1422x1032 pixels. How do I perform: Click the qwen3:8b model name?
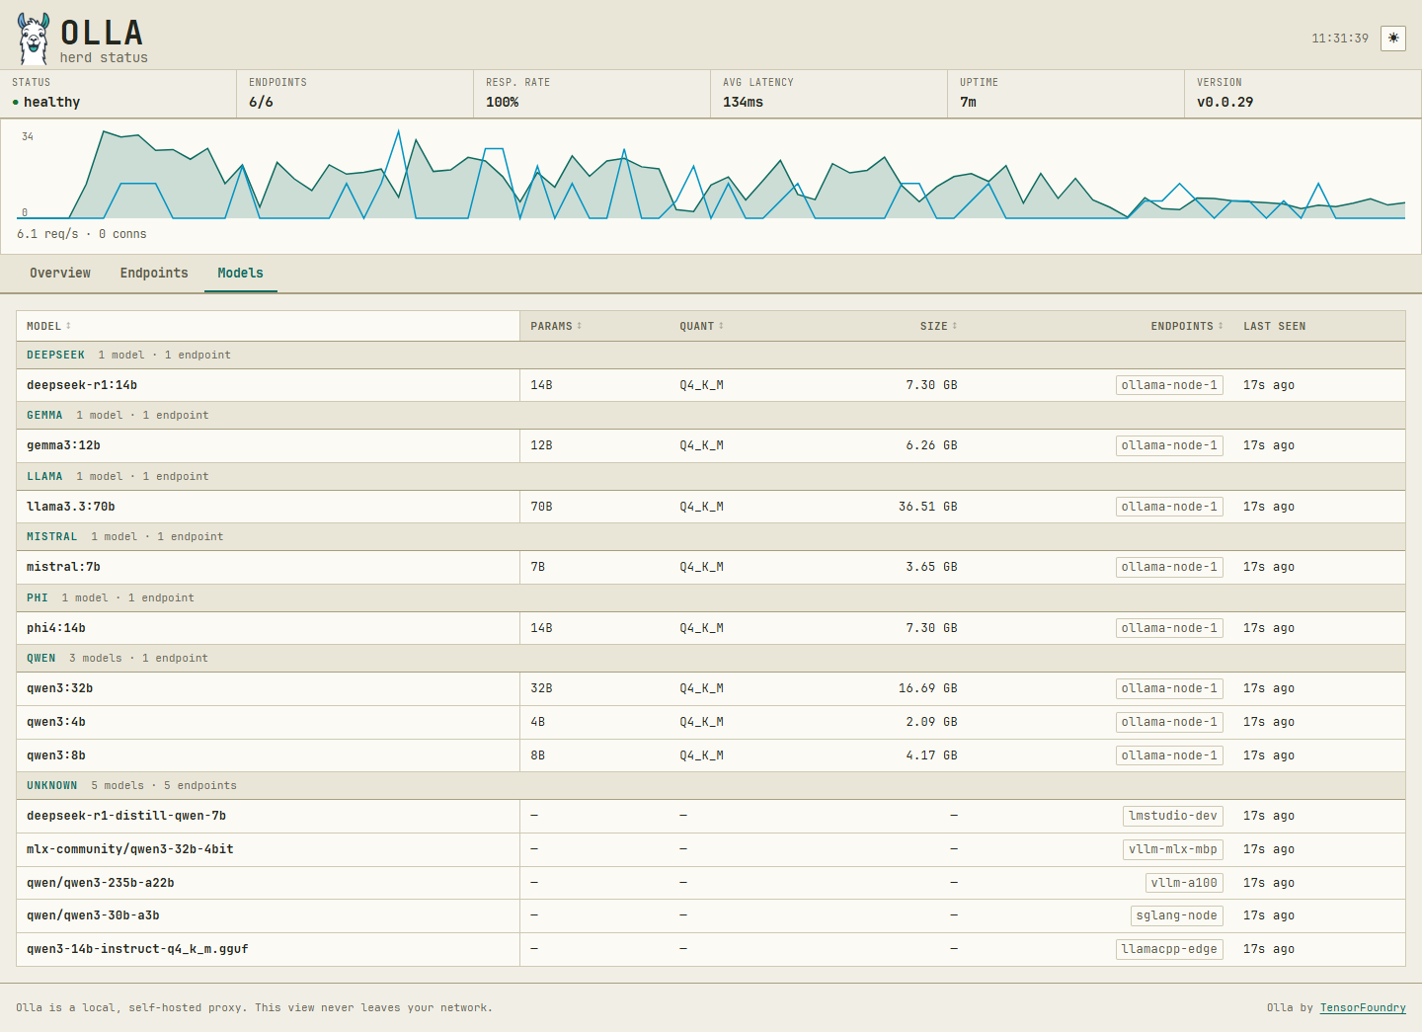pyautogui.click(x=56, y=755)
